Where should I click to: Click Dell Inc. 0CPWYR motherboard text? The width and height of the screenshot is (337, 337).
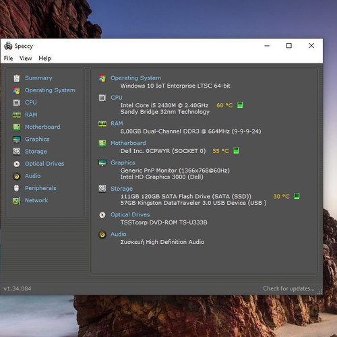coord(163,151)
